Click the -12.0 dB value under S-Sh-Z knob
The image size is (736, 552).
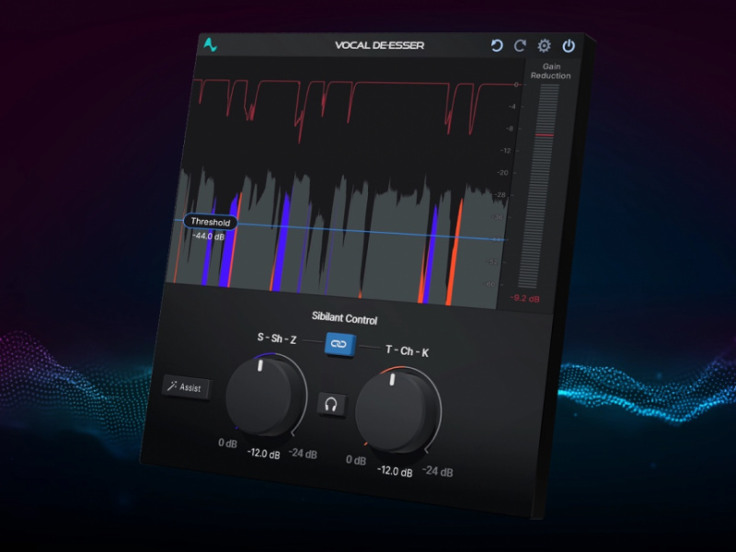(x=264, y=454)
